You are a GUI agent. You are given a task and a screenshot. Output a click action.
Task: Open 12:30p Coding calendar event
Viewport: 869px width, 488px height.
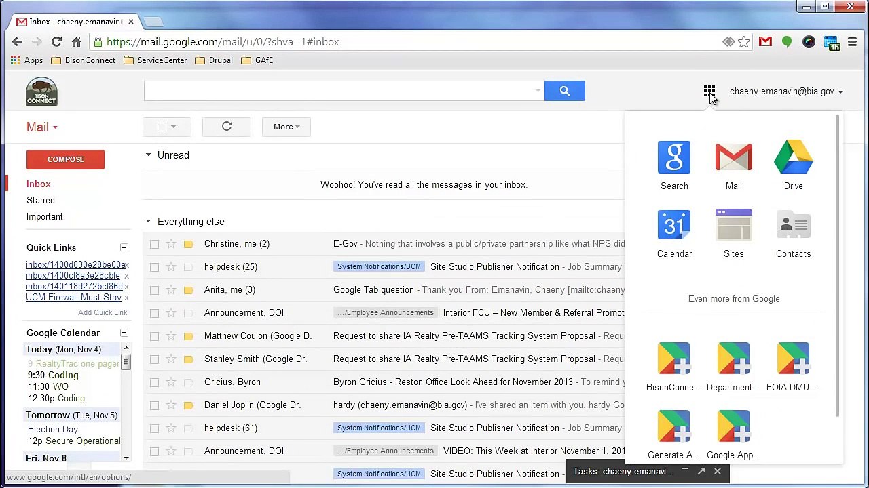(56, 399)
